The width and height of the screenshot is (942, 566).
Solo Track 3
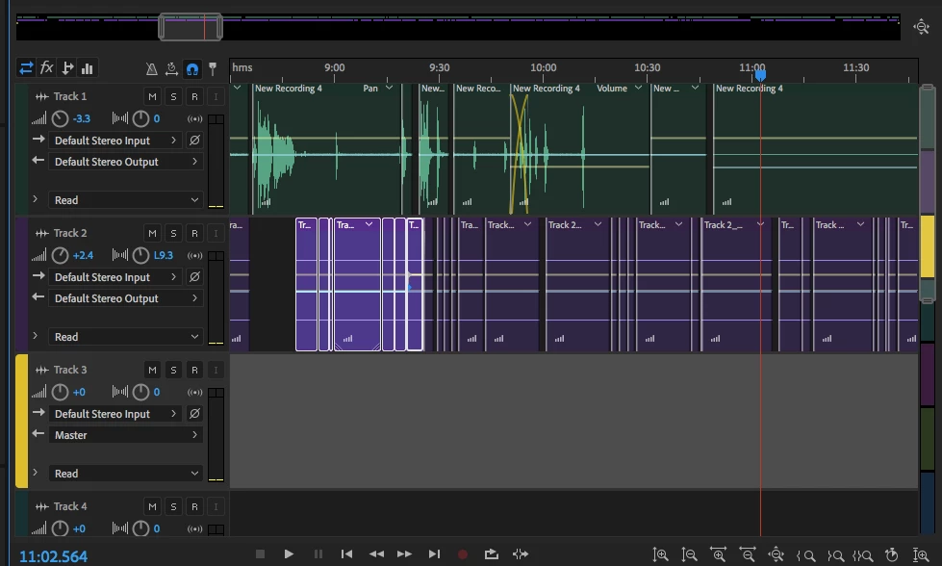(x=173, y=371)
